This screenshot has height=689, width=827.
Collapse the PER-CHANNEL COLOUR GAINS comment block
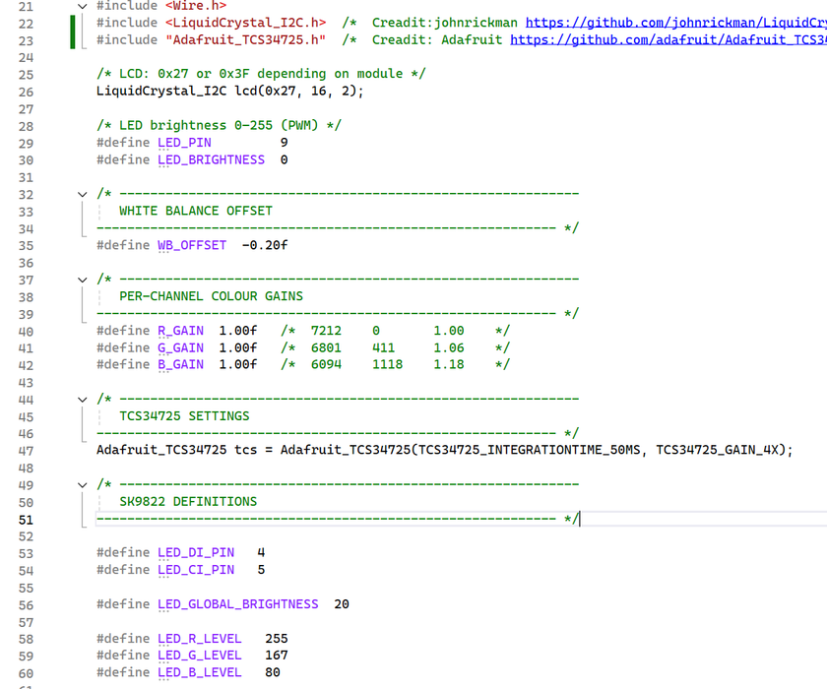pos(82,279)
